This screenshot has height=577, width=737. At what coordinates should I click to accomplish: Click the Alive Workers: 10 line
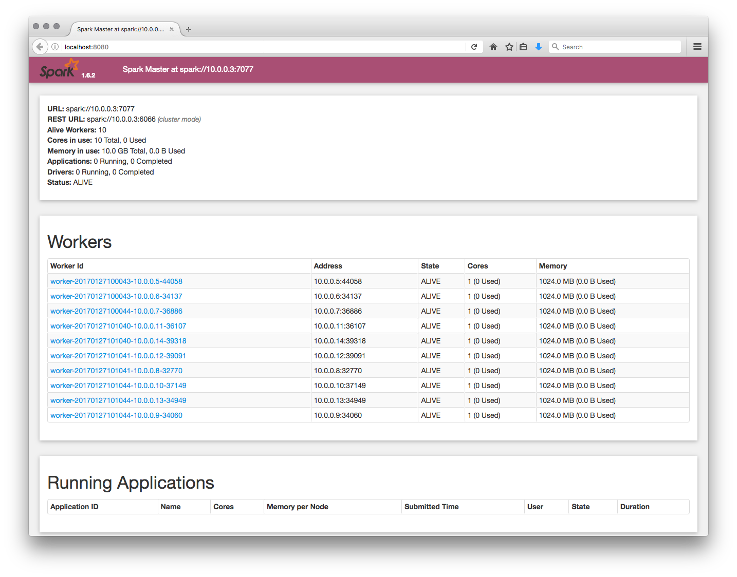pos(77,130)
